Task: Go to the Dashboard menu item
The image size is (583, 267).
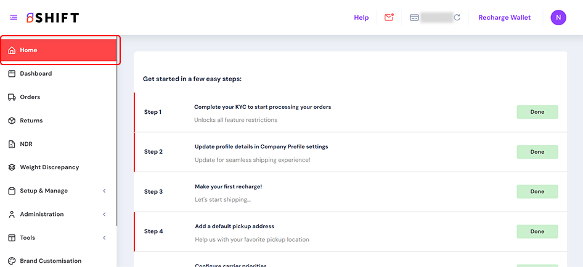Action: click(36, 74)
